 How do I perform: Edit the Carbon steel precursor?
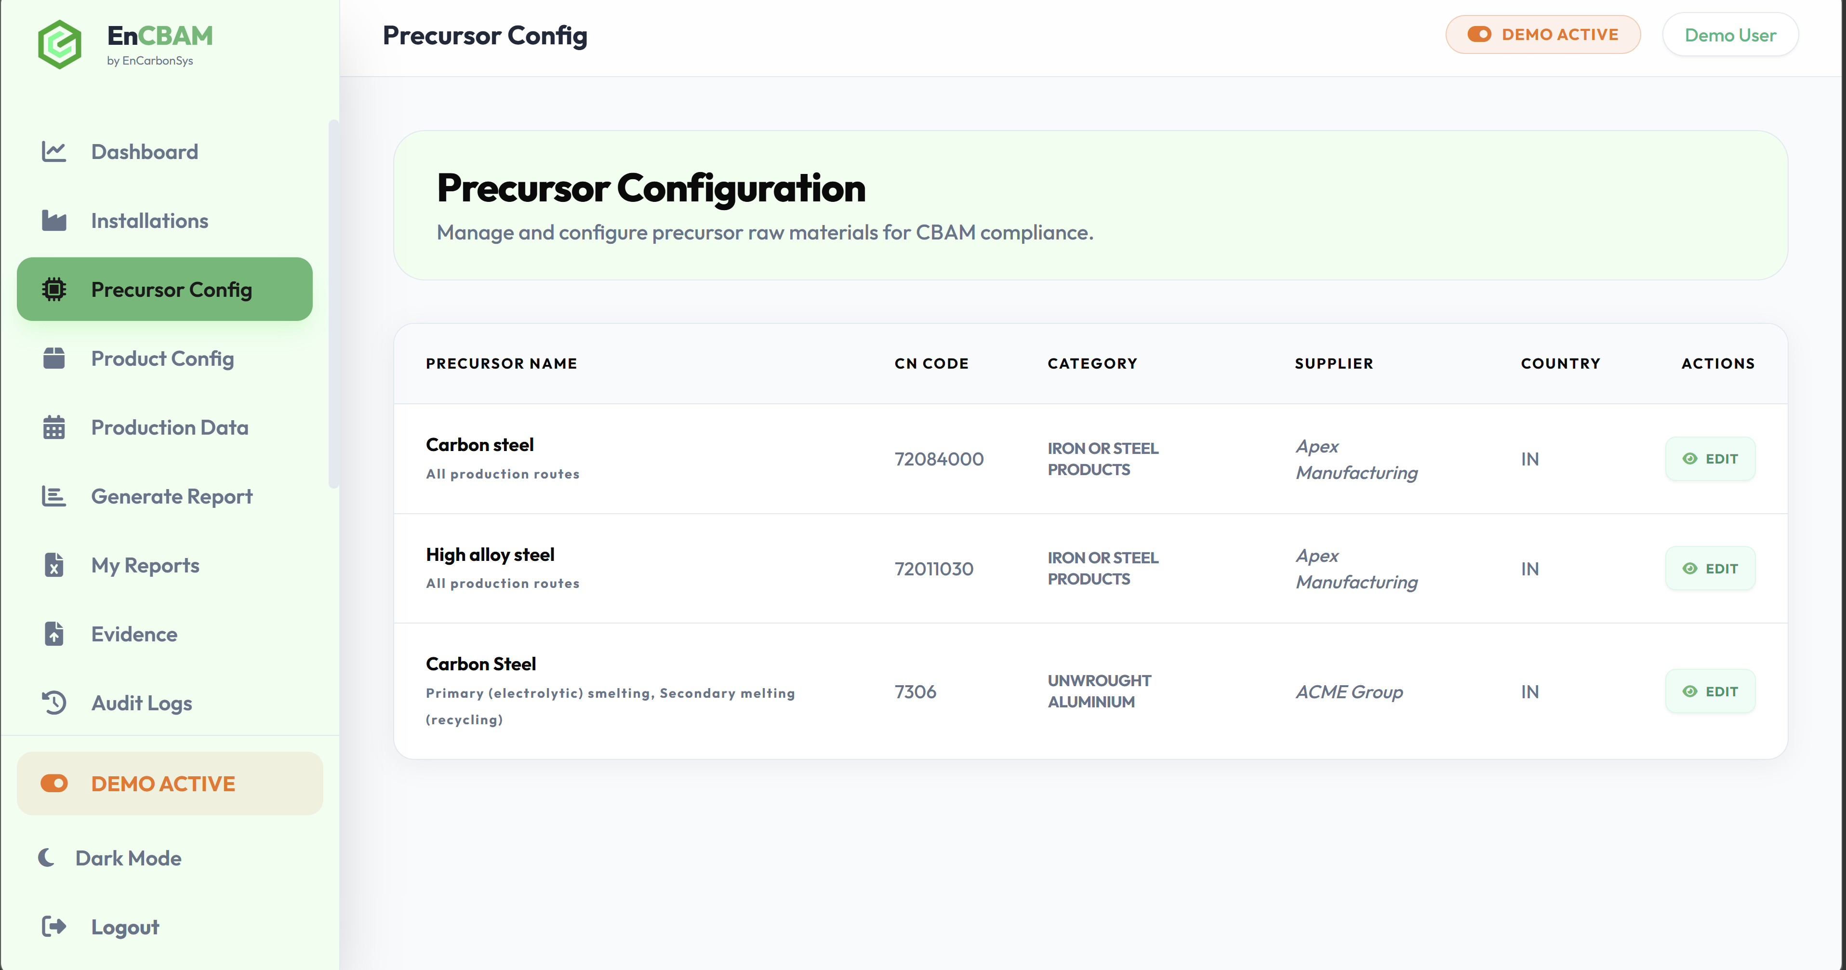(1711, 458)
